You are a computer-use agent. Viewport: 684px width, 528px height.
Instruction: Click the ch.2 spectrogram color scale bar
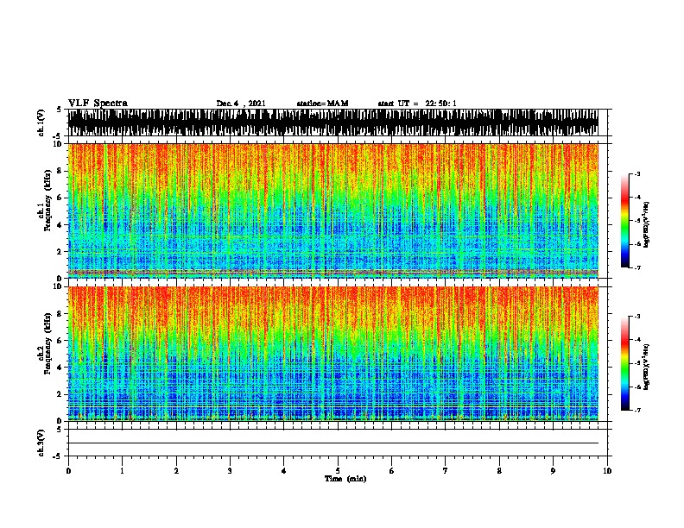[x=624, y=363]
